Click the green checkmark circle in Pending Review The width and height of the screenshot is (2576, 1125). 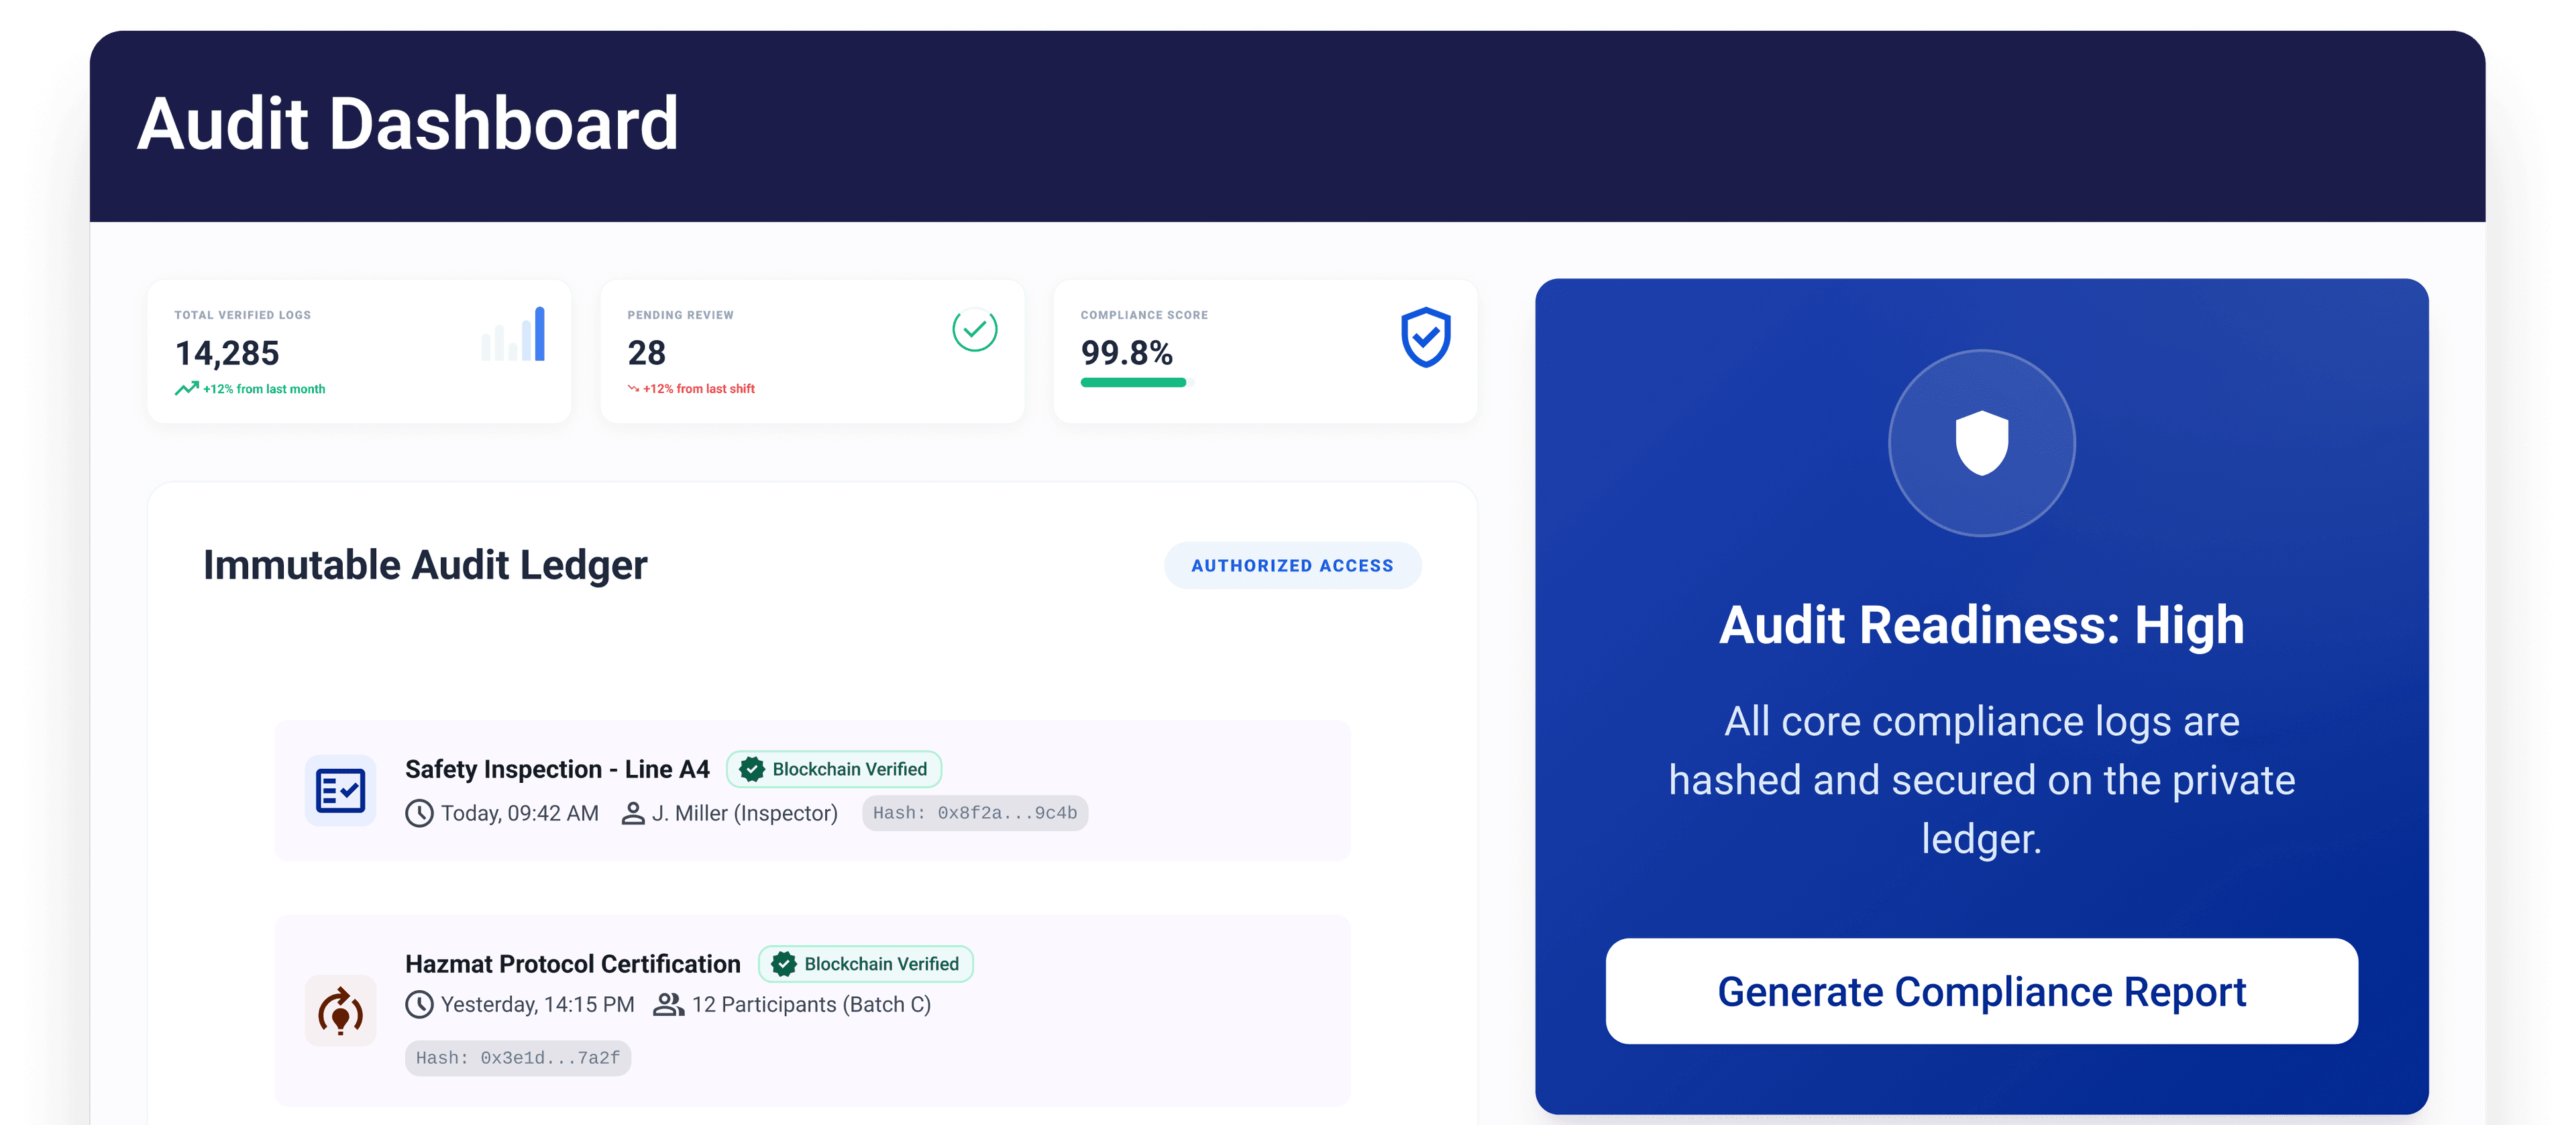pos(974,330)
